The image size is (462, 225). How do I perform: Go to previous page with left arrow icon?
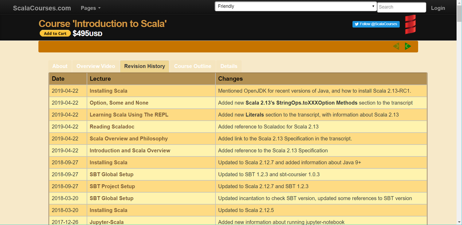[396, 46]
